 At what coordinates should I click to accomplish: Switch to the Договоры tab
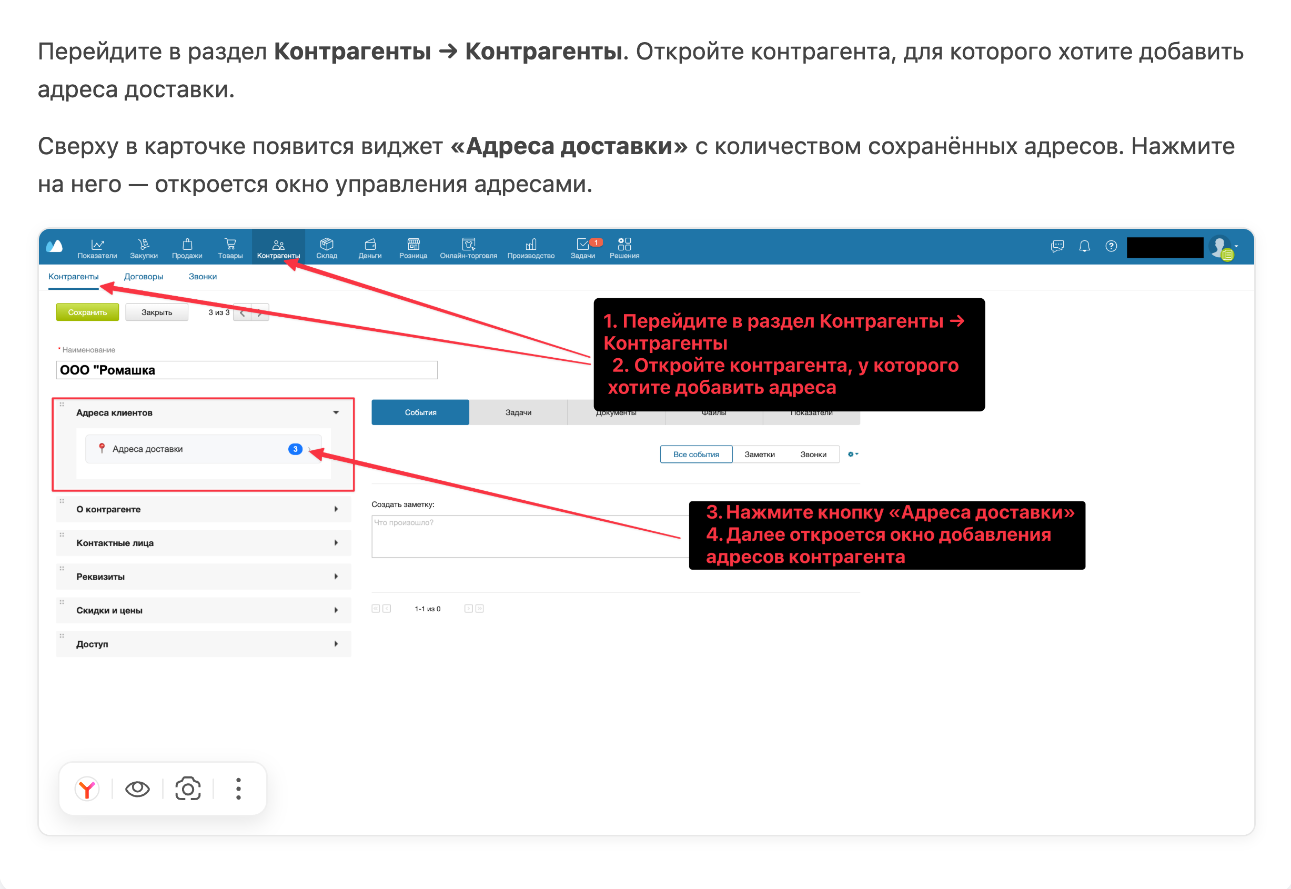(144, 276)
